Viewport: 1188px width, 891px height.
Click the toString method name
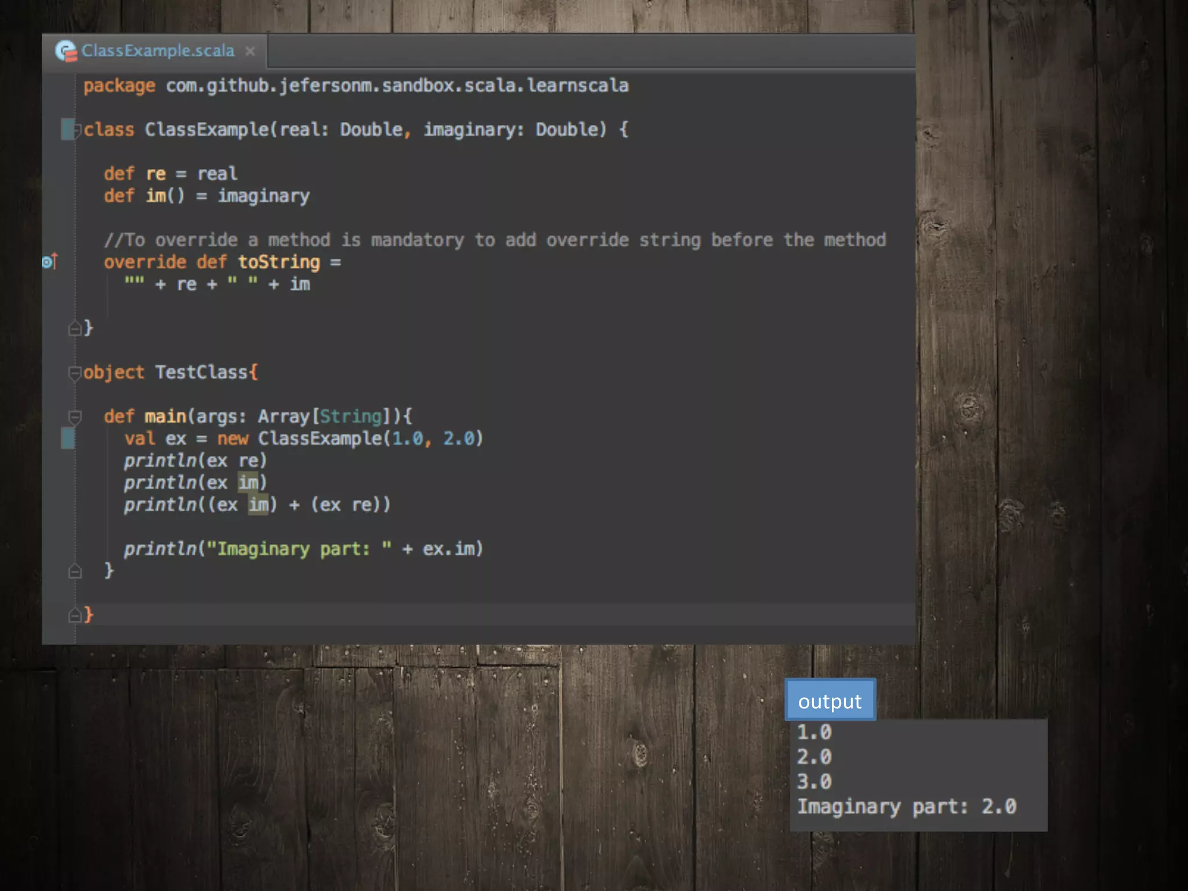tap(278, 262)
